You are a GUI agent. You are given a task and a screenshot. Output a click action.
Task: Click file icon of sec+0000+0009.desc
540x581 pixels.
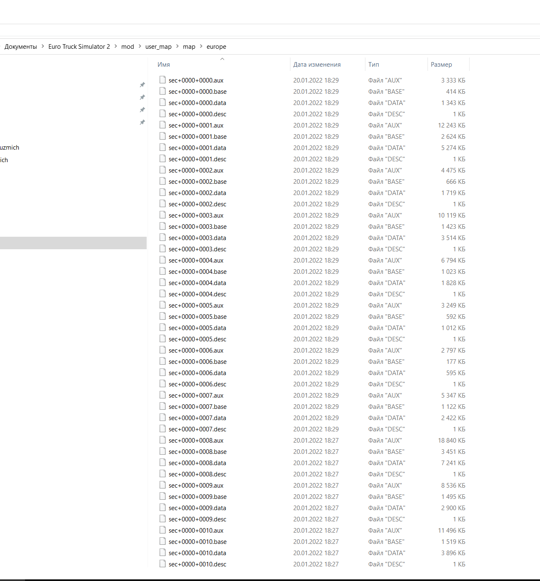tap(162, 518)
